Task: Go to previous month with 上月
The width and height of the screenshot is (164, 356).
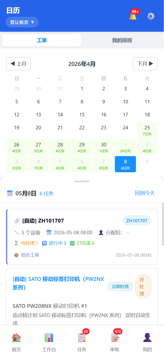Action: 18,64
